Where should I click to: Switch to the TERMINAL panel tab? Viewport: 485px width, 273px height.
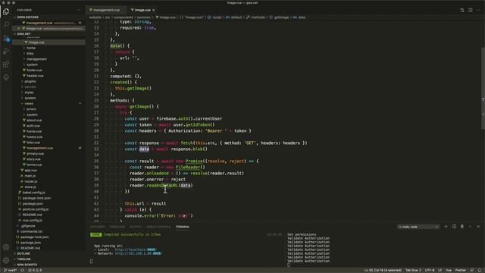point(183,227)
